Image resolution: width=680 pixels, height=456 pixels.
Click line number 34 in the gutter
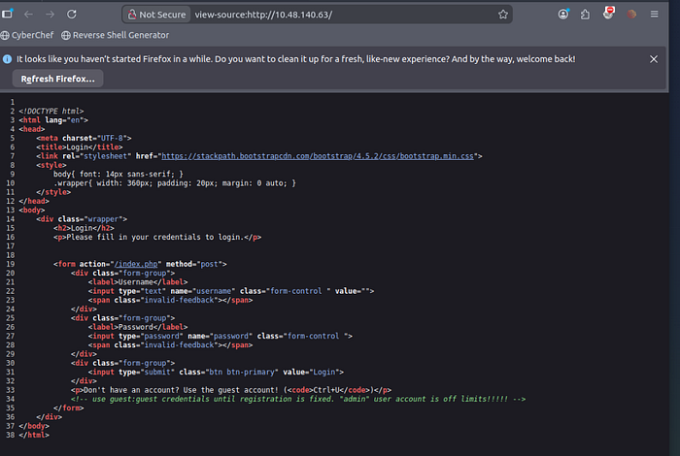(x=10, y=399)
